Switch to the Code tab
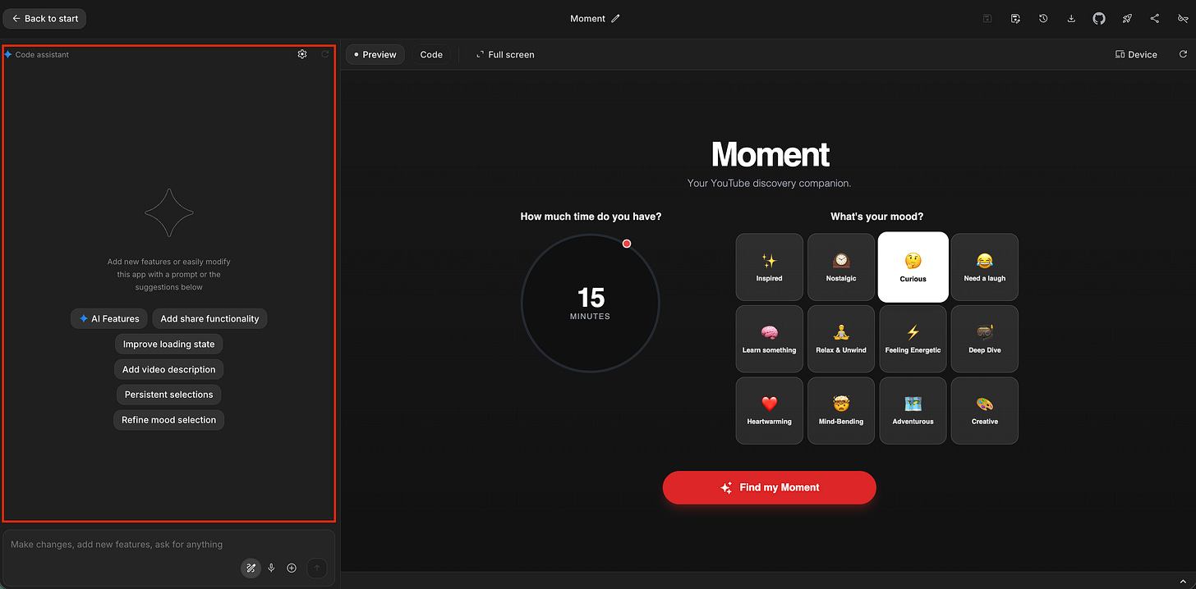 431,54
